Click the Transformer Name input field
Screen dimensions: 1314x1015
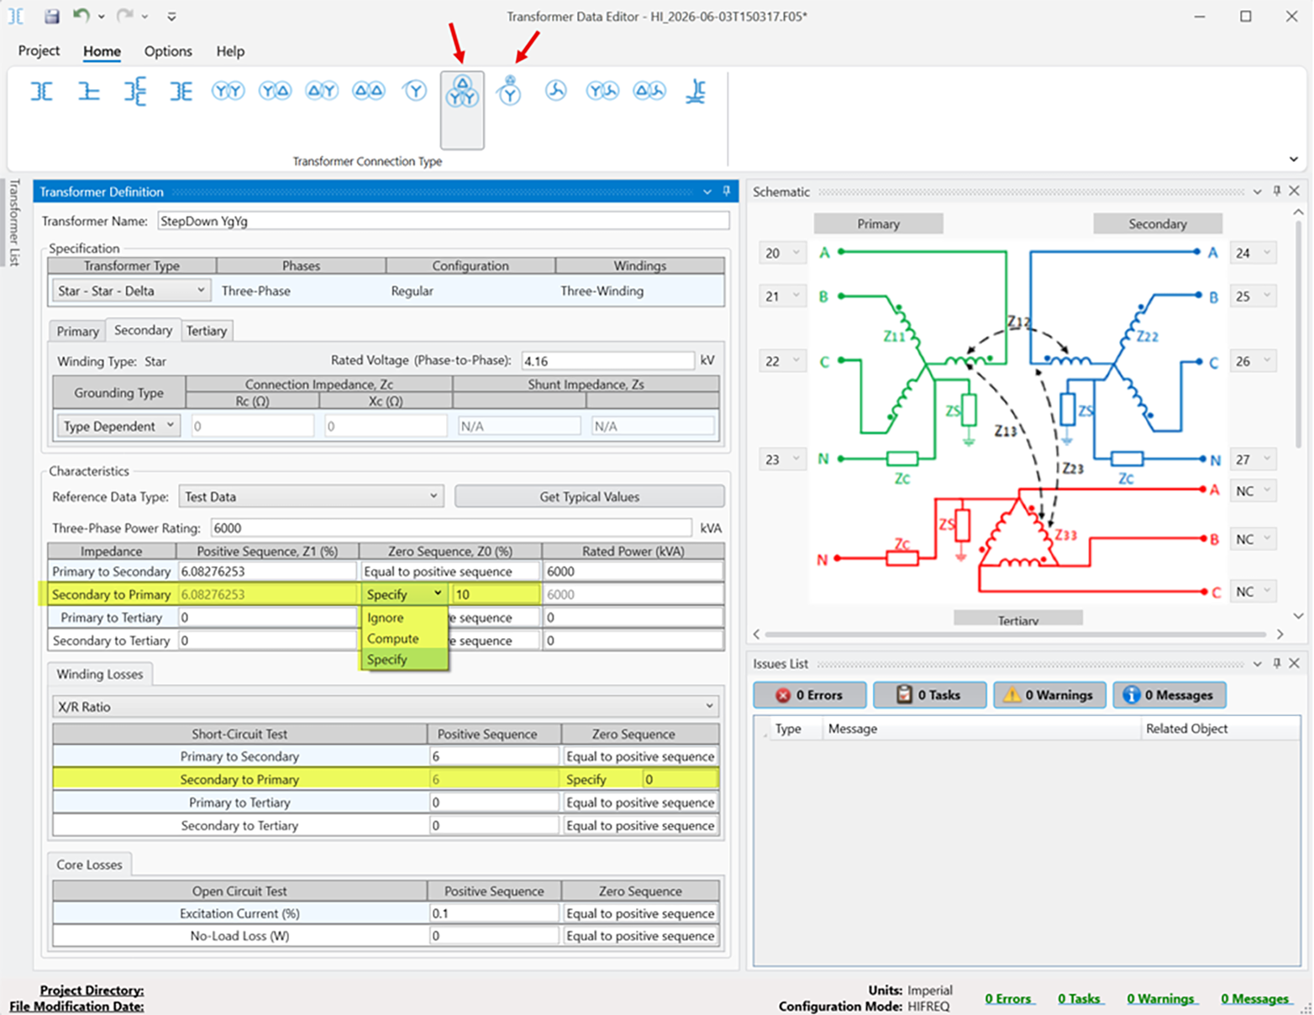click(x=443, y=221)
